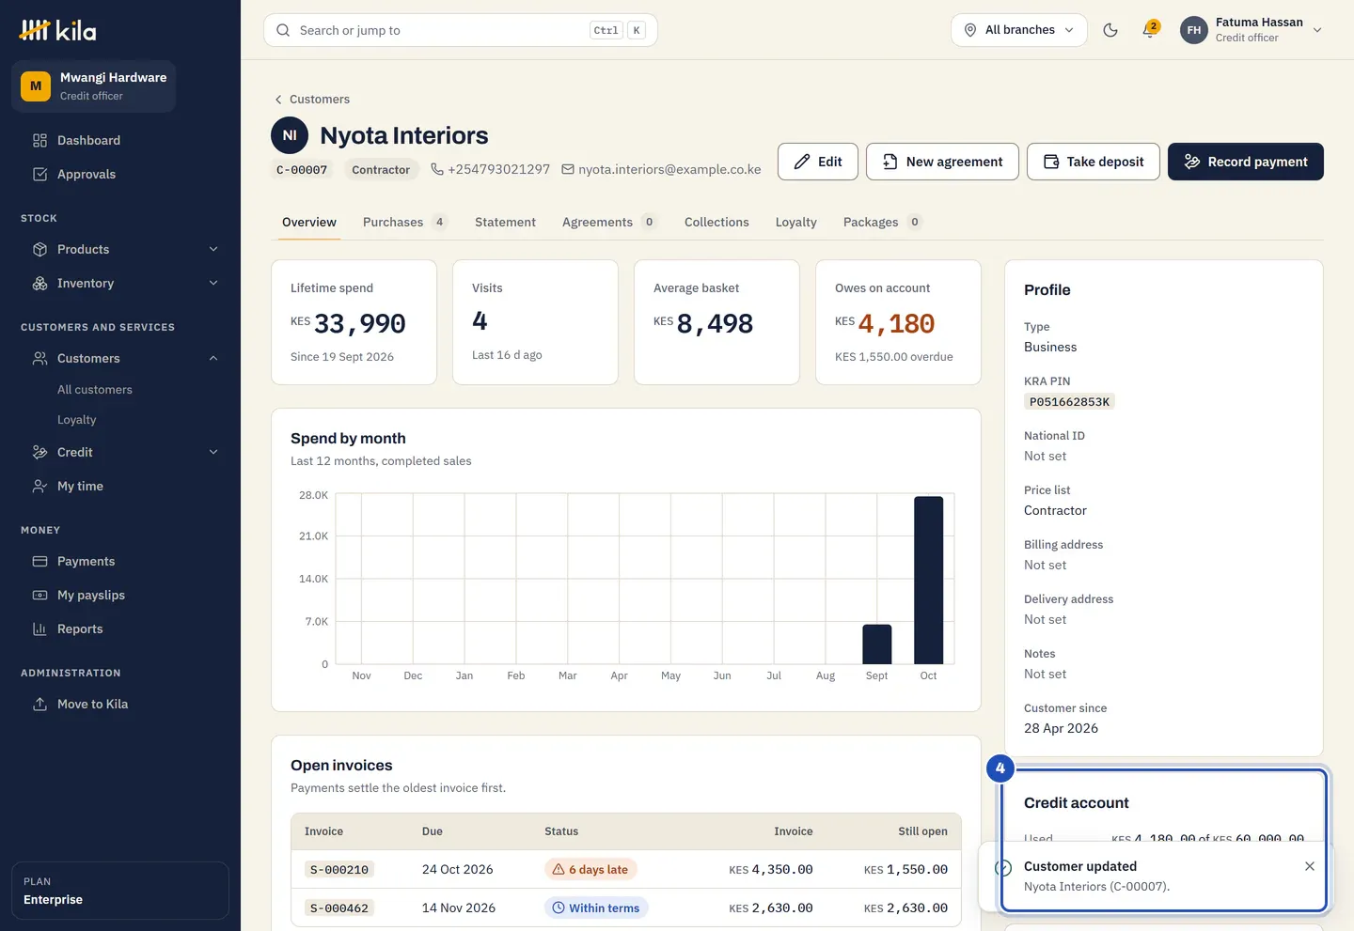The height and width of the screenshot is (931, 1354).
Task: Click invoice S-000210
Action: pos(339,870)
